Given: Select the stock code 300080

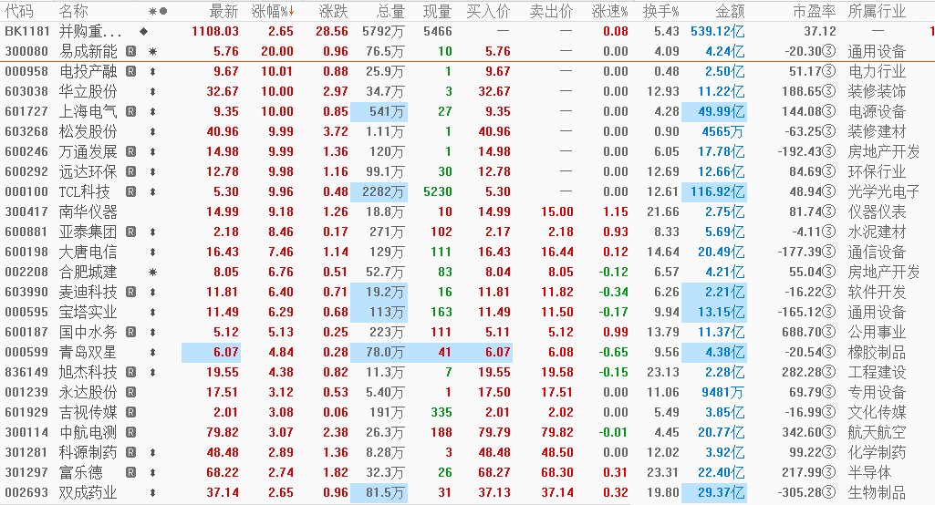Looking at the screenshot, I should point(26,51).
